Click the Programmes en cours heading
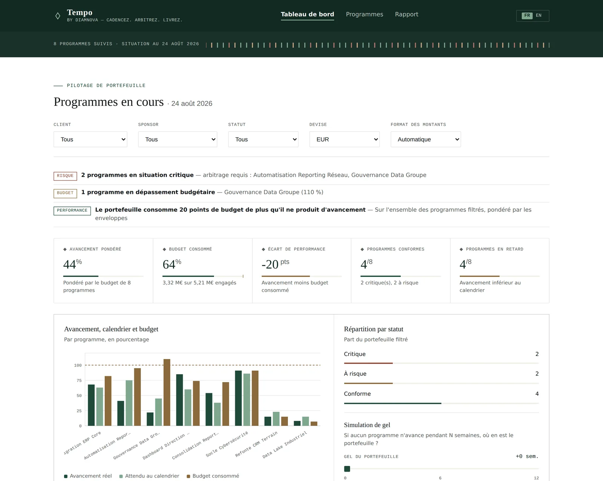This screenshot has width=603, height=481. tap(109, 102)
